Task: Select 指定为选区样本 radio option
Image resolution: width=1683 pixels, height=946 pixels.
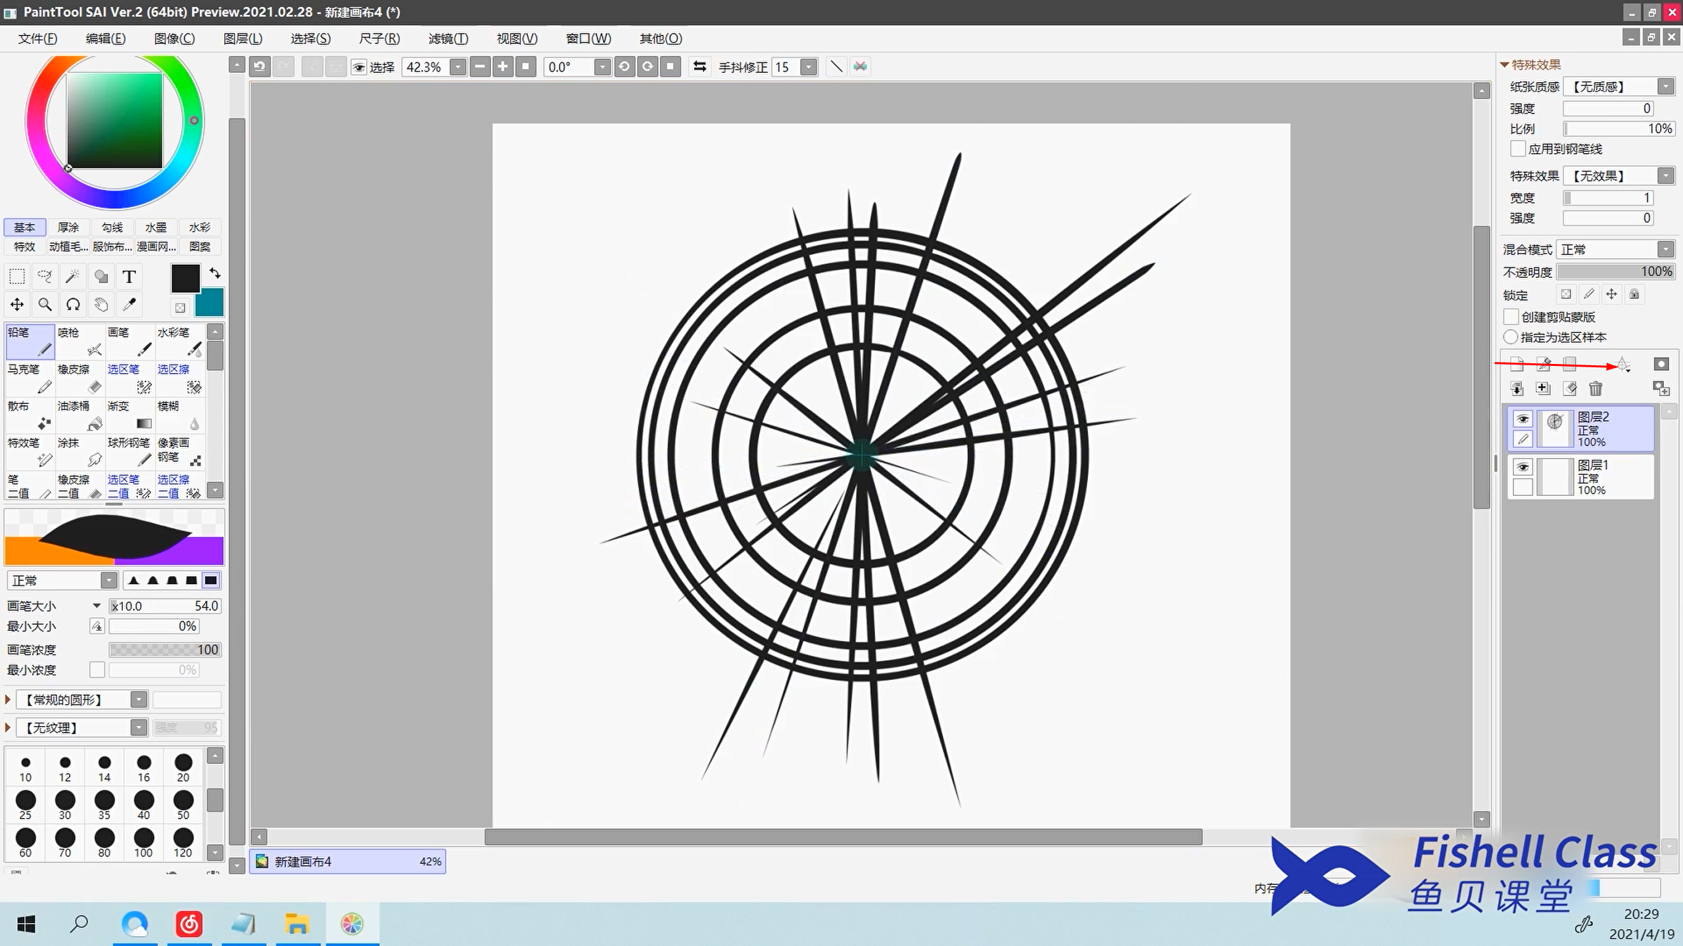Action: 1511,337
